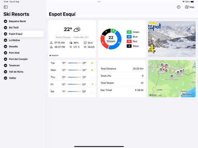Select Espot Esquí in sidebar
Viewport: 198px width, 148px height.
(x=23, y=34)
